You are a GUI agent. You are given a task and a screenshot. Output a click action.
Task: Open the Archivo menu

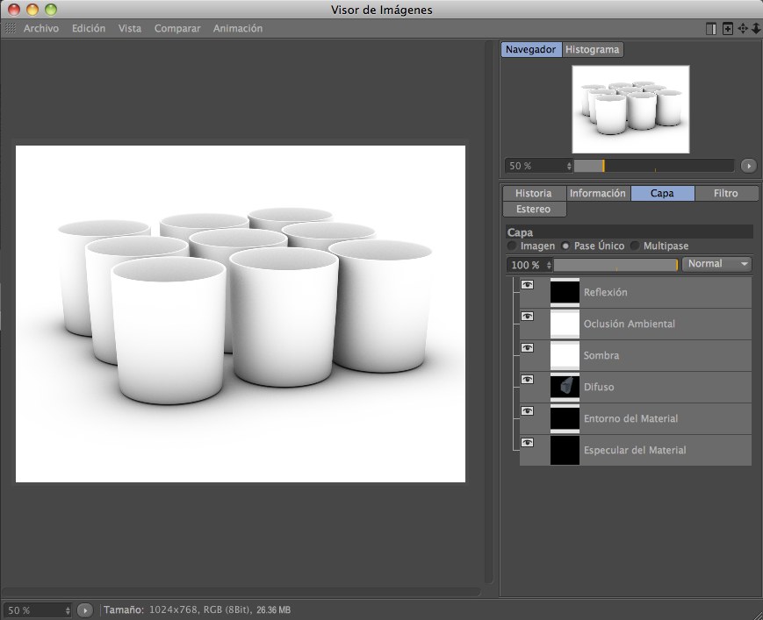pyautogui.click(x=41, y=29)
